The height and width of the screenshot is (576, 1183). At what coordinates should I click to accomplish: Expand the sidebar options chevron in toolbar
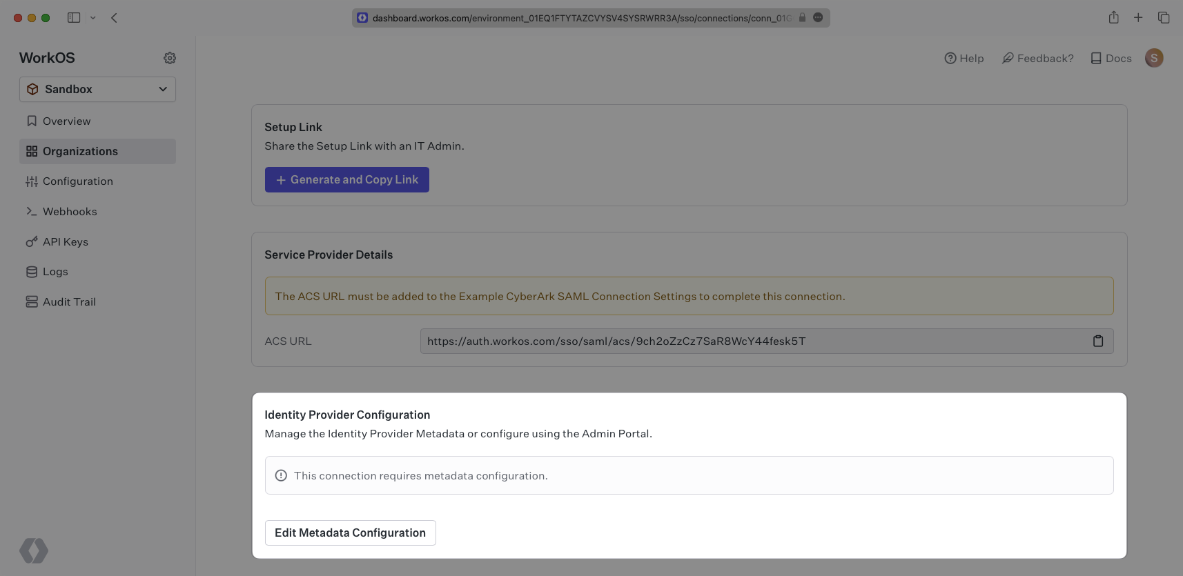point(92,18)
